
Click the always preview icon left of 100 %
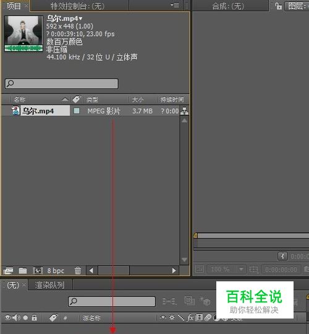pyautogui.click(x=200, y=269)
